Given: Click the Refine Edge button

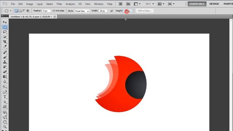Looking at the screenshot, I should click(145, 11).
